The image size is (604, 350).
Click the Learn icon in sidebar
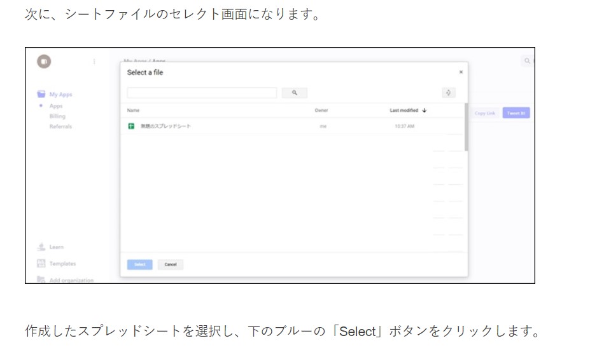click(x=41, y=246)
